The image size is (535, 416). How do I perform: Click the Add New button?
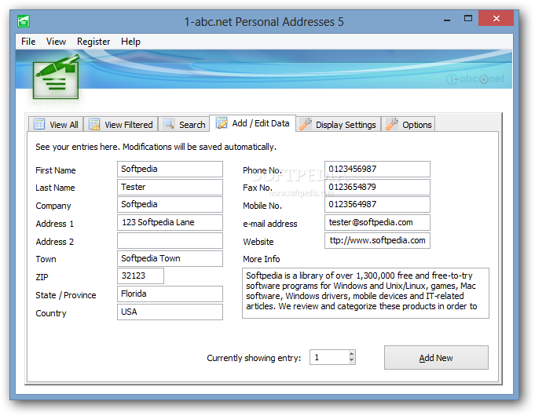pyautogui.click(x=436, y=358)
